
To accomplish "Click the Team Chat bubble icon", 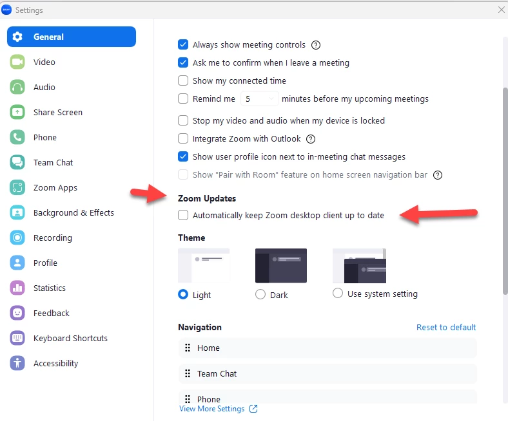I will tap(17, 162).
